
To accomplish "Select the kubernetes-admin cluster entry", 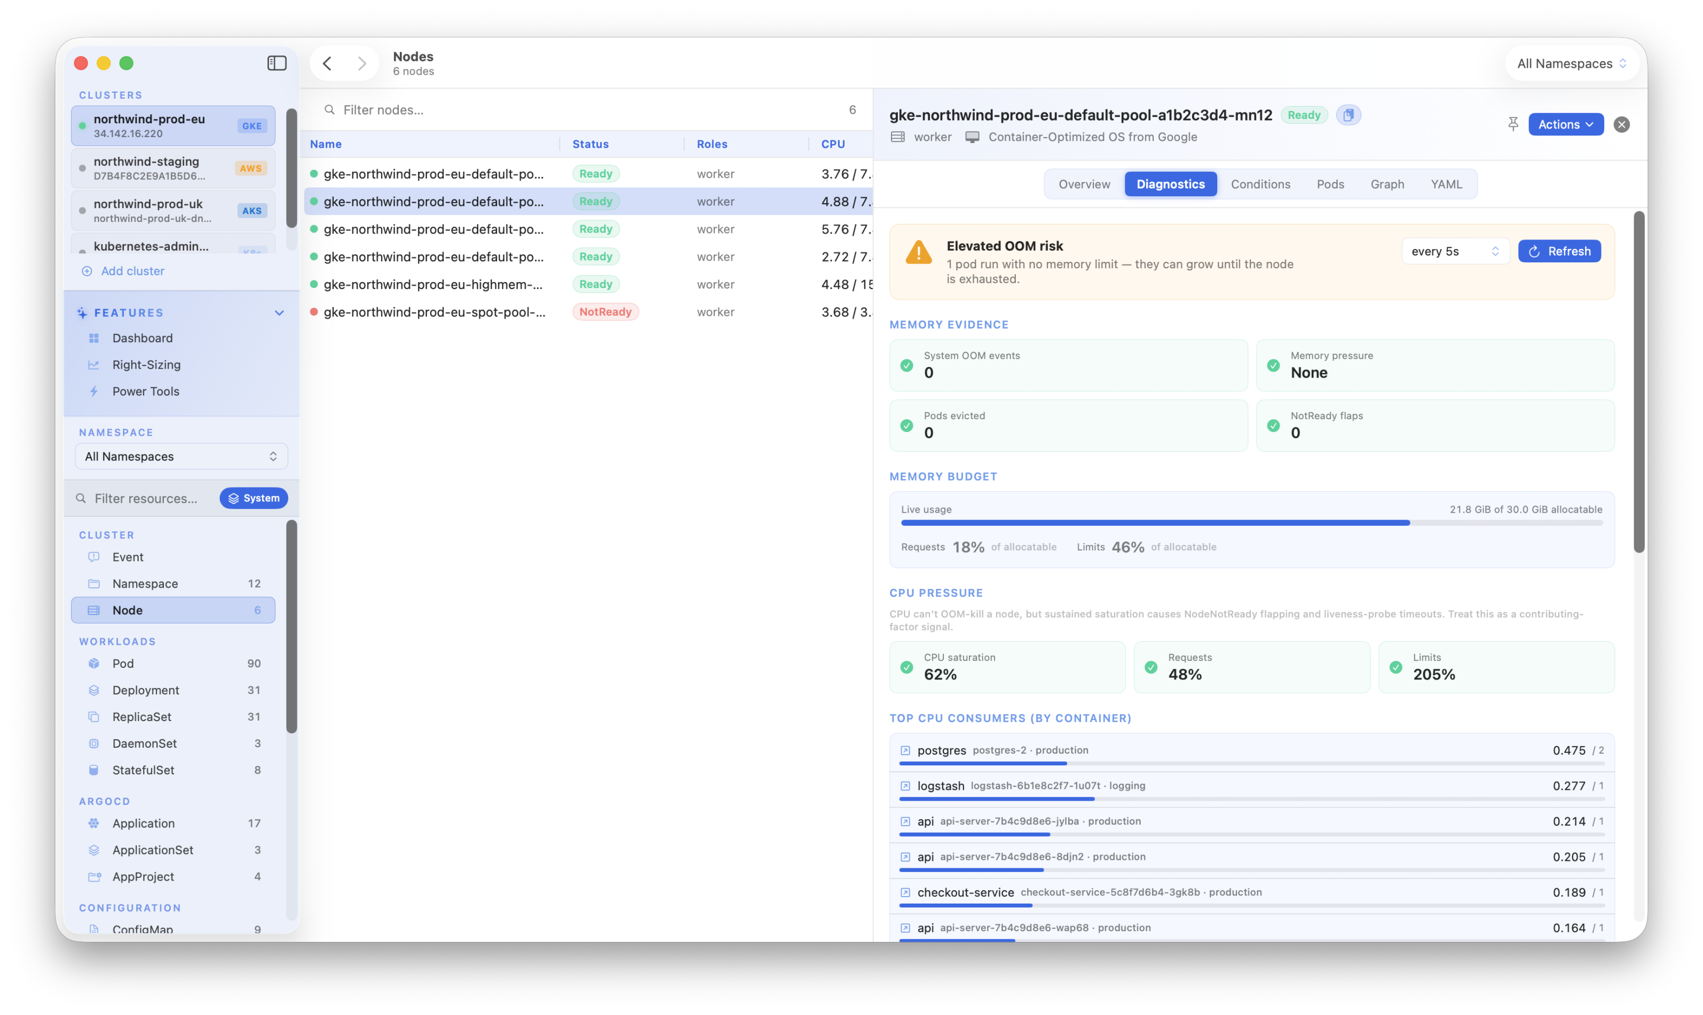I will click(173, 245).
